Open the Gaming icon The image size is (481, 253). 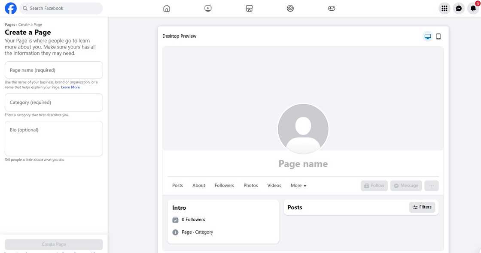(332, 8)
